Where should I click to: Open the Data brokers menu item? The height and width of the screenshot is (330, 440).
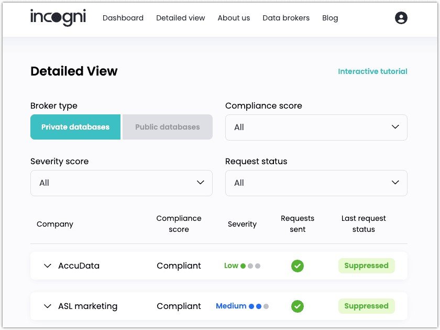pos(286,18)
